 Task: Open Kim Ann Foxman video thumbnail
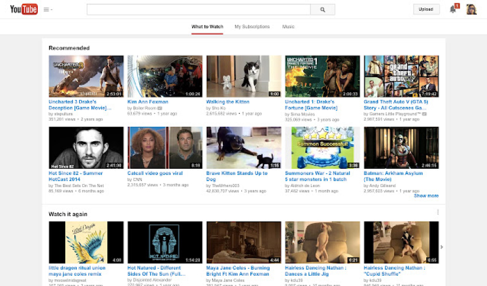[165, 76]
